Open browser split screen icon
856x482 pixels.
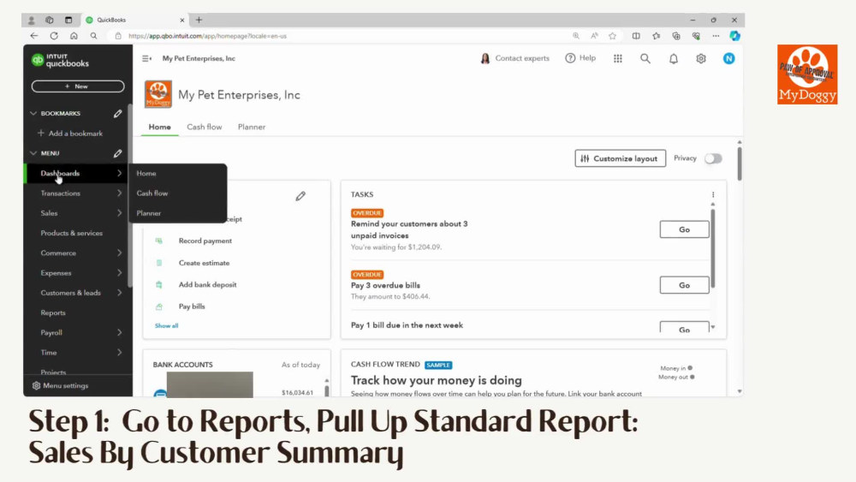click(x=636, y=36)
